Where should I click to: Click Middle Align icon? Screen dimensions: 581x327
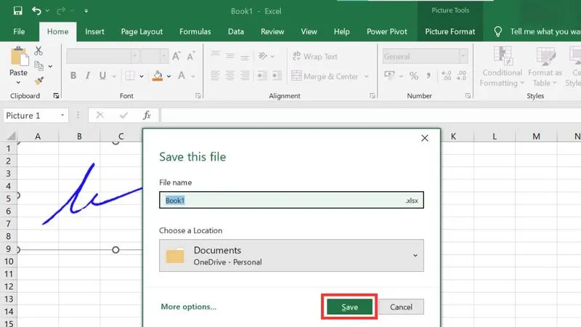point(230,56)
